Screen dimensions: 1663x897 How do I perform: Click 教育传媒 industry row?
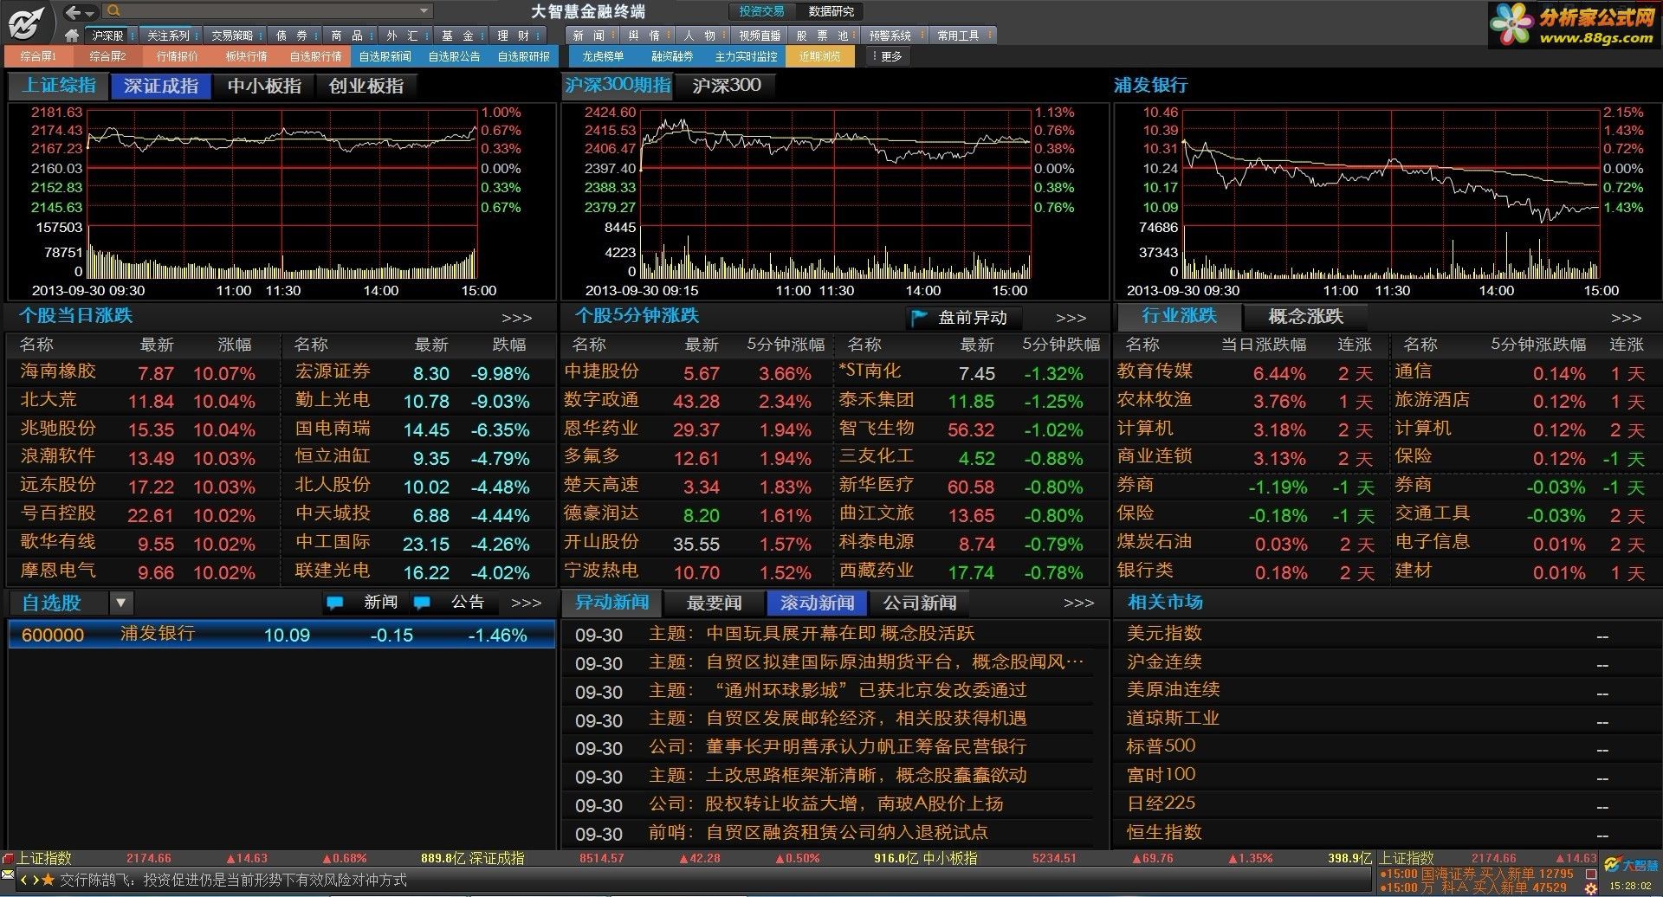1155,371
